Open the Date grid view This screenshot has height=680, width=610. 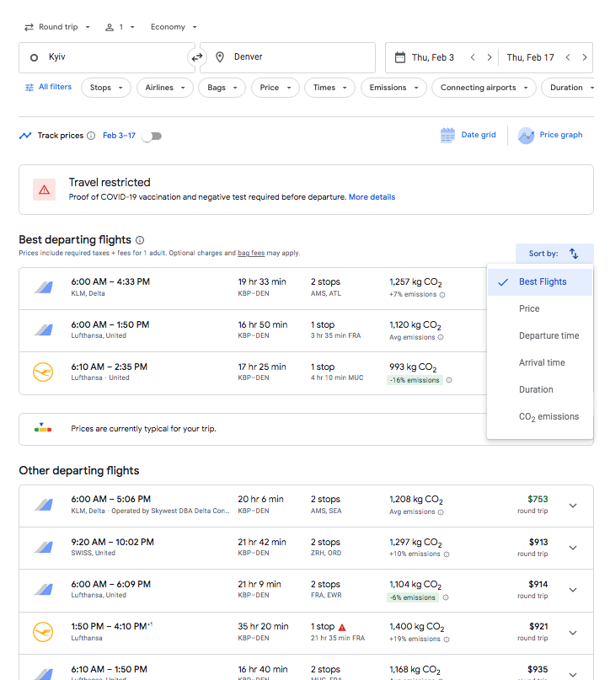[468, 135]
